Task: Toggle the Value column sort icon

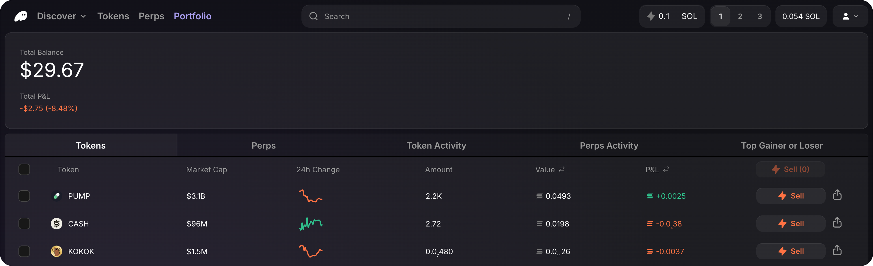Action: coord(561,169)
